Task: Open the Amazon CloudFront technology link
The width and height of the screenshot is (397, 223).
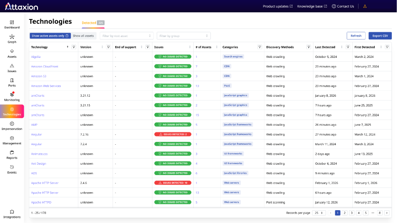Action: coord(45,66)
